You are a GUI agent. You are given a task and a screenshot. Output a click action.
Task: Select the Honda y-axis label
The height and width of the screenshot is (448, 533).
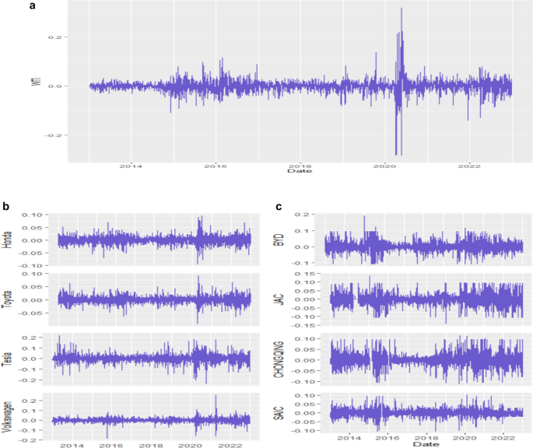click(7, 240)
